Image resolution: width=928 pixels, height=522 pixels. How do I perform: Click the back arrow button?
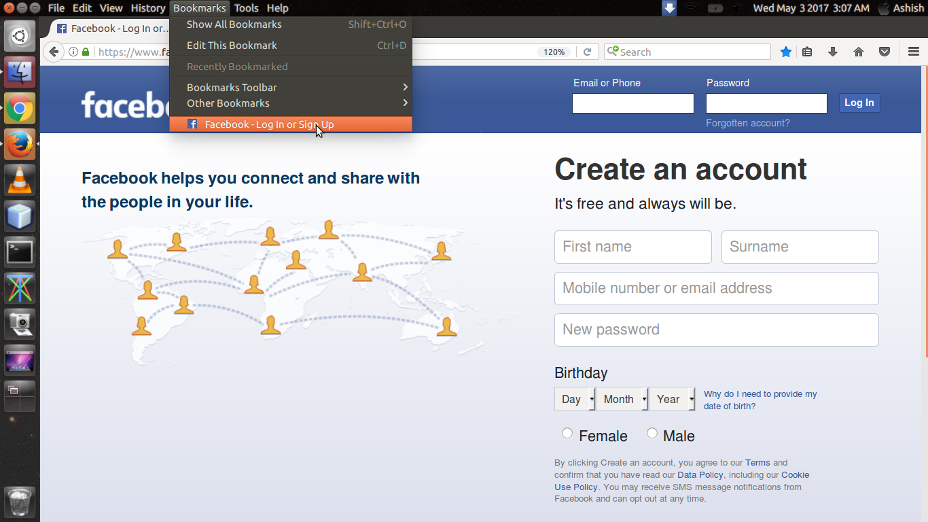coord(54,52)
